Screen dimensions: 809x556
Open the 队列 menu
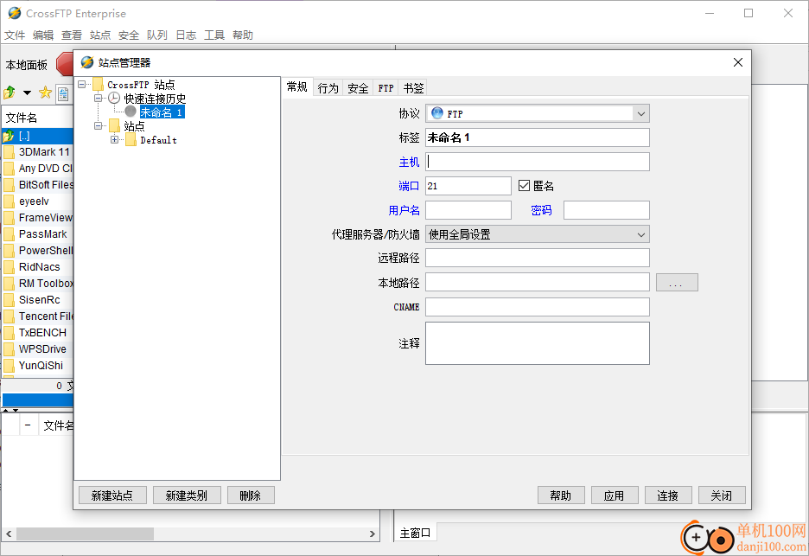157,35
